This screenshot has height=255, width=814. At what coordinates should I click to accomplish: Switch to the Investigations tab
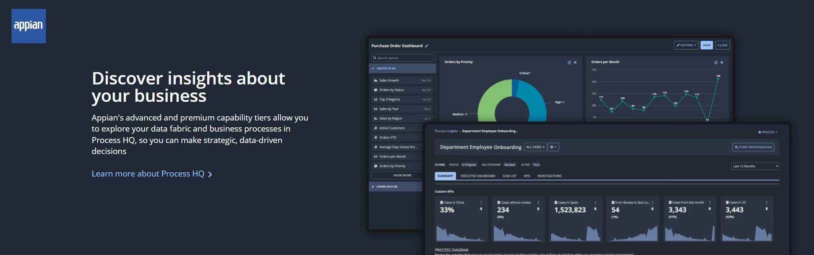pos(549,176)
